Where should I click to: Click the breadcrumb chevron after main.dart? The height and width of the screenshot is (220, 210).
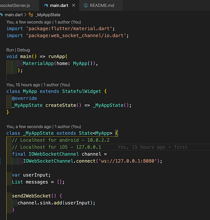25,15
